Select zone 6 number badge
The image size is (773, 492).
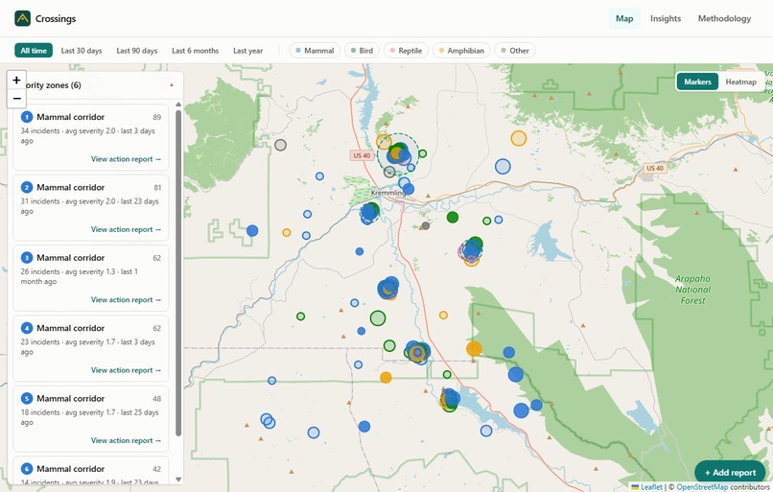point(27,469)
